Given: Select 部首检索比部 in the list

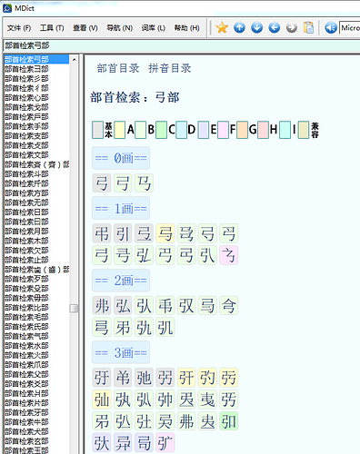Looking at the screenshot, I should point(36,308).
